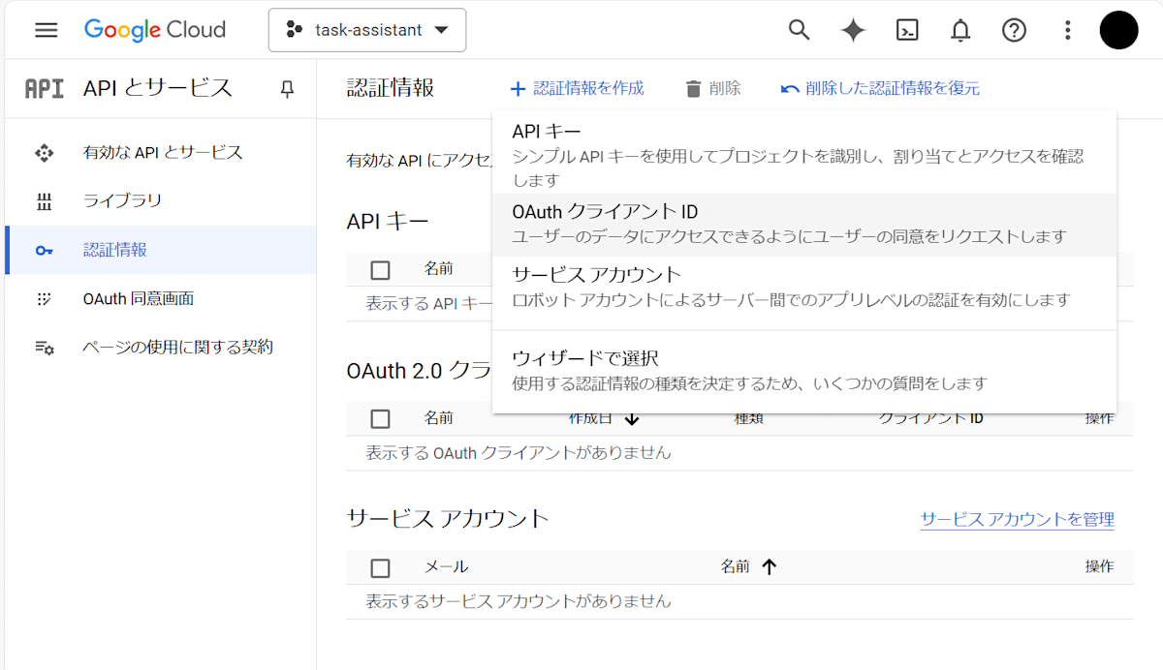Click the OAuth 同意画面 sidebar icon

[44, 299]
